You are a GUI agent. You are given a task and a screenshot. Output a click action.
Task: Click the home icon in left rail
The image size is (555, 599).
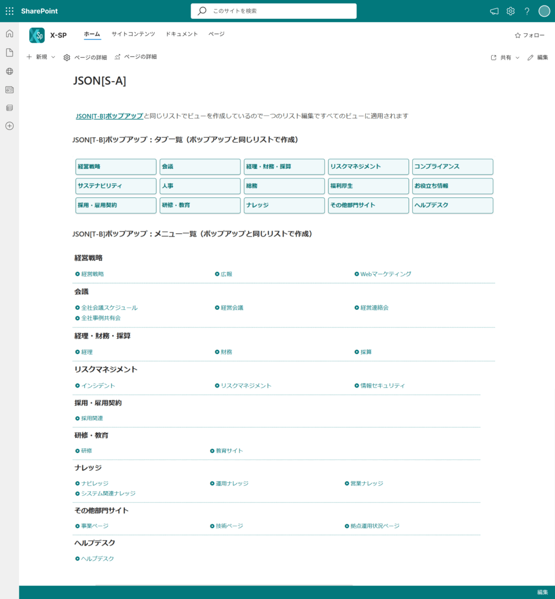point(9,34)
